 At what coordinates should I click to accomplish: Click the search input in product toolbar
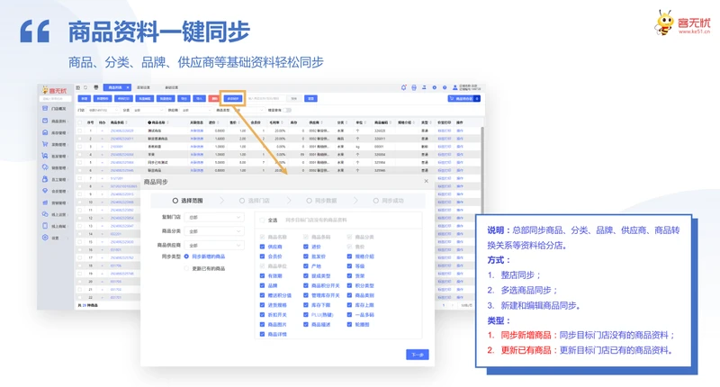click(x=265, y=98)
